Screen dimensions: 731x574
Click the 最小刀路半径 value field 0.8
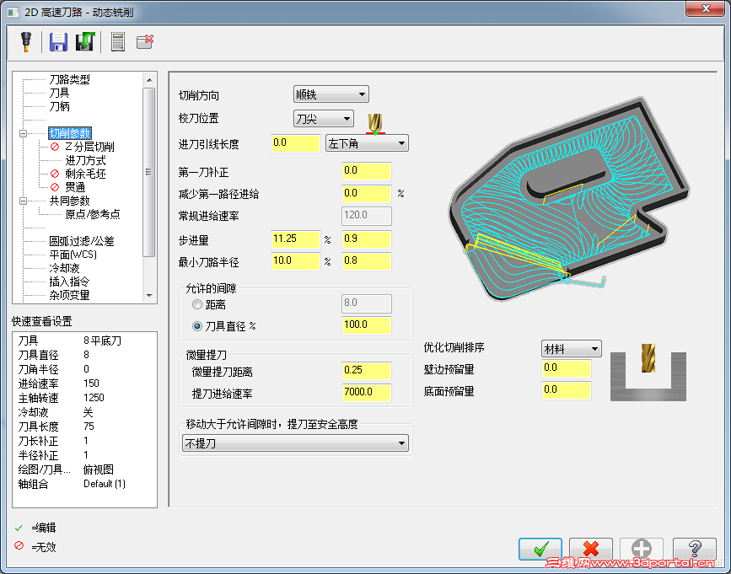367,261
